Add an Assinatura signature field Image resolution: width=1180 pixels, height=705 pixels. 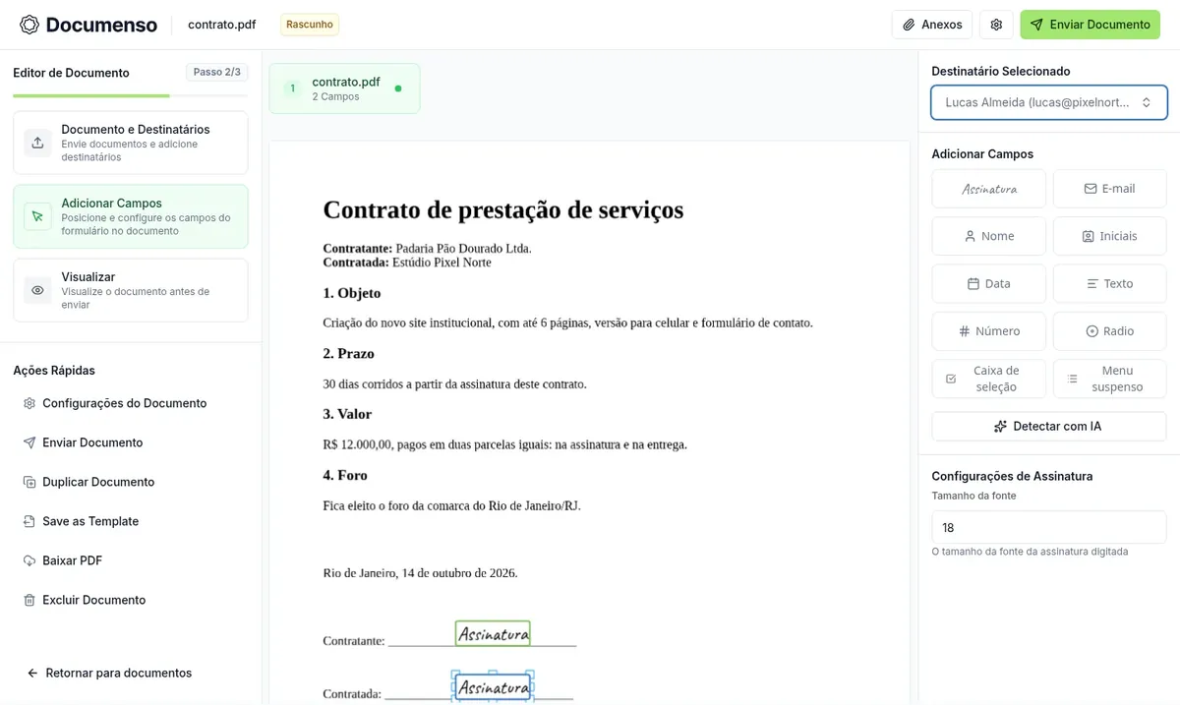click(989, 189)
